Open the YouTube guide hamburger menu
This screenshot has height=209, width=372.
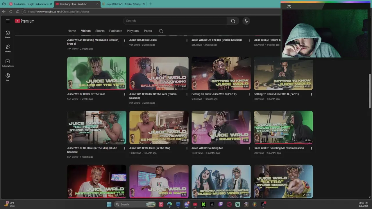8,21
